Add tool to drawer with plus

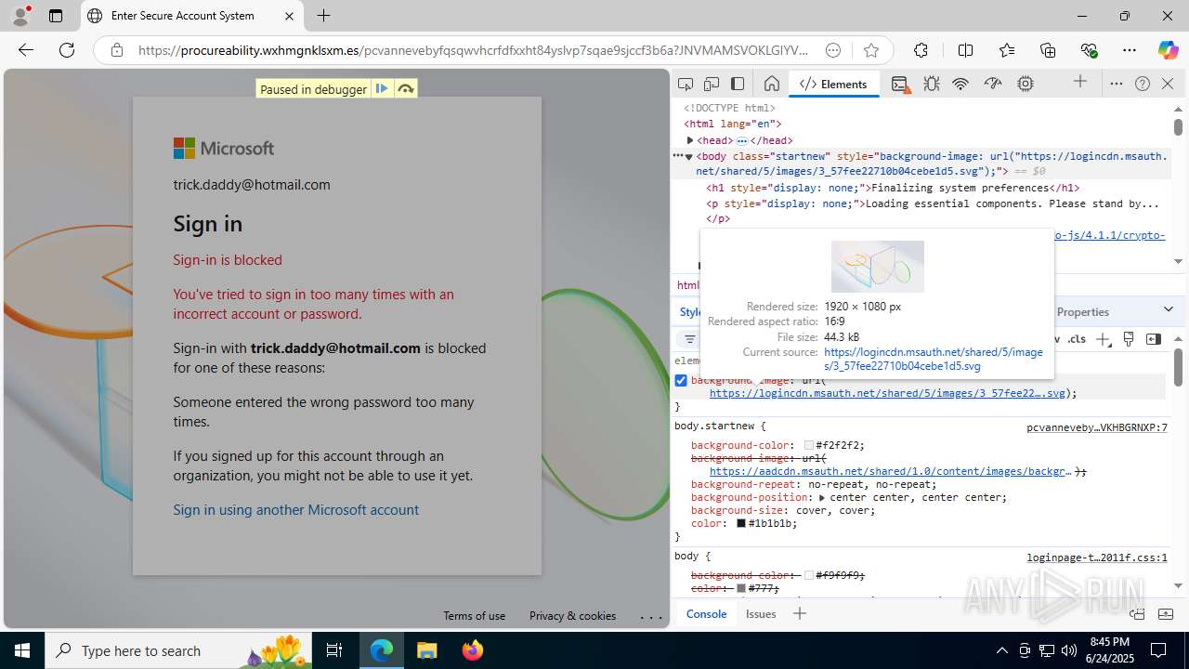coord(800,613)
